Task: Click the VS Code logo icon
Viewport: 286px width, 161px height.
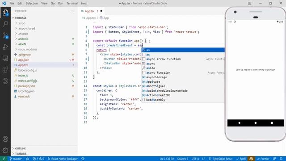Action: tap(4, 3)
